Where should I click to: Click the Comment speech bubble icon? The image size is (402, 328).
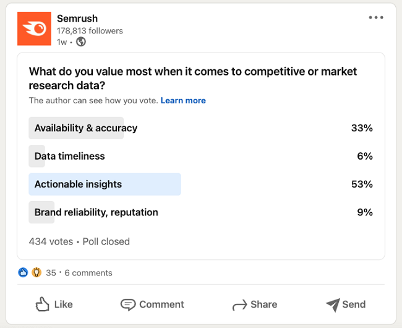click(128, 304)
